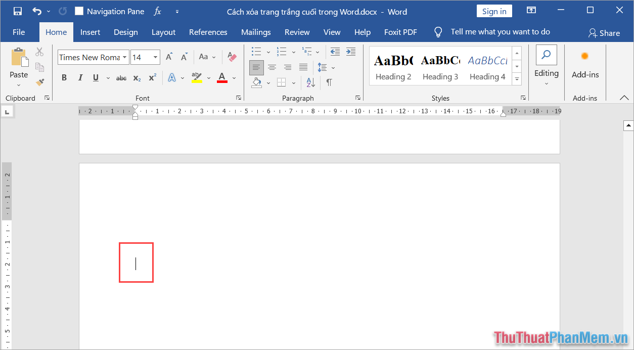Screen dimensions: 634x350
Task: Click the Sign in button
Action: [x=494, y=11]
